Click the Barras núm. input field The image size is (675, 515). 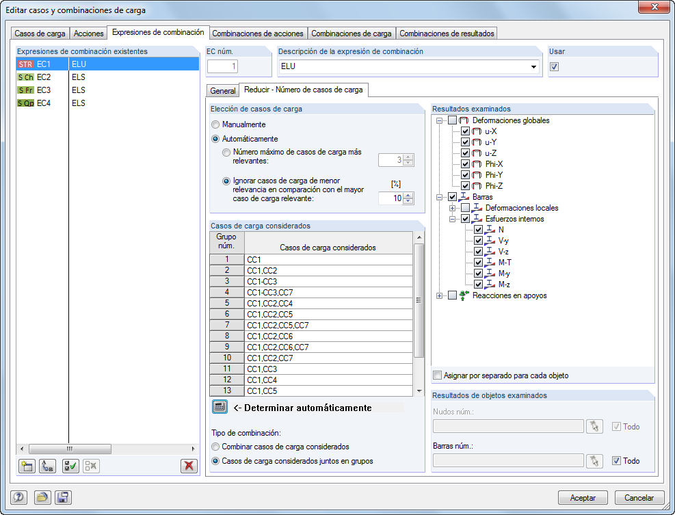tap(508, 461)
